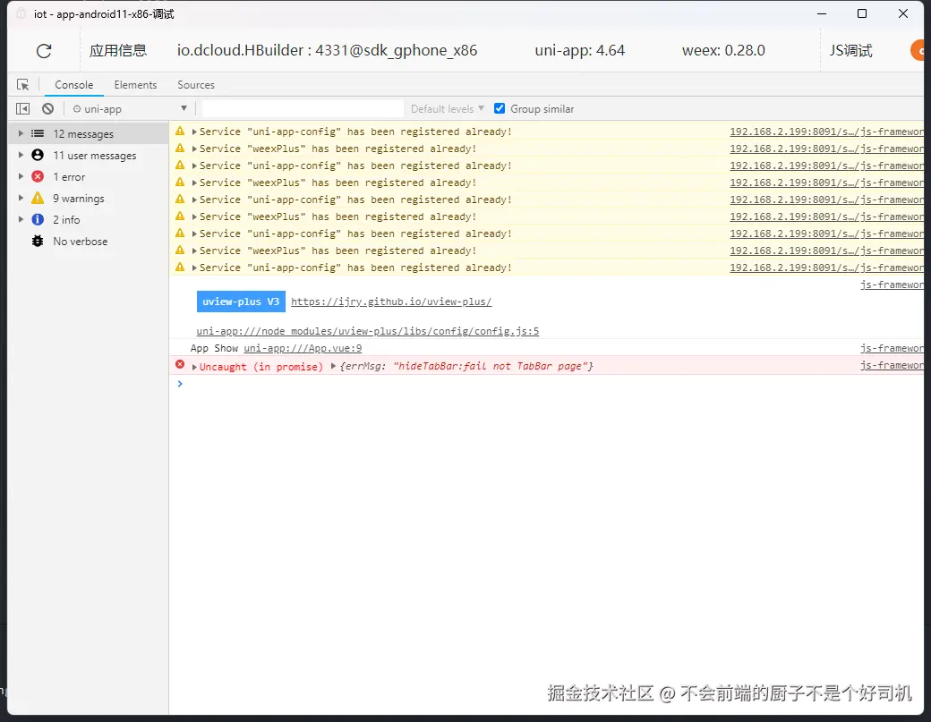Minimize the debugger window
Viewport: 931px width, 722px height.
pyautogui.click(x=822, y=13)
